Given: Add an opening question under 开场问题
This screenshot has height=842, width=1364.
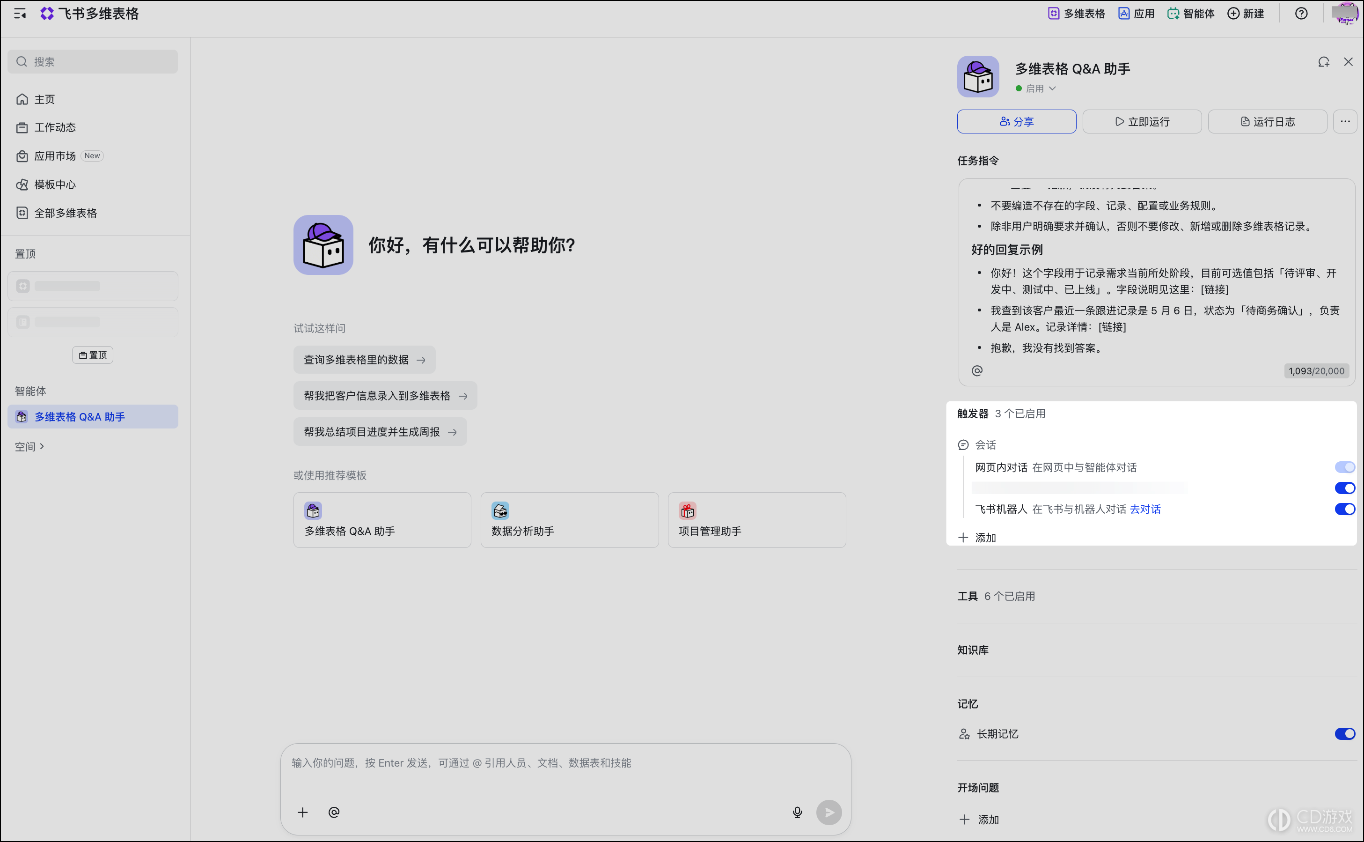Looking at the screenshot, I should point(979,820).
